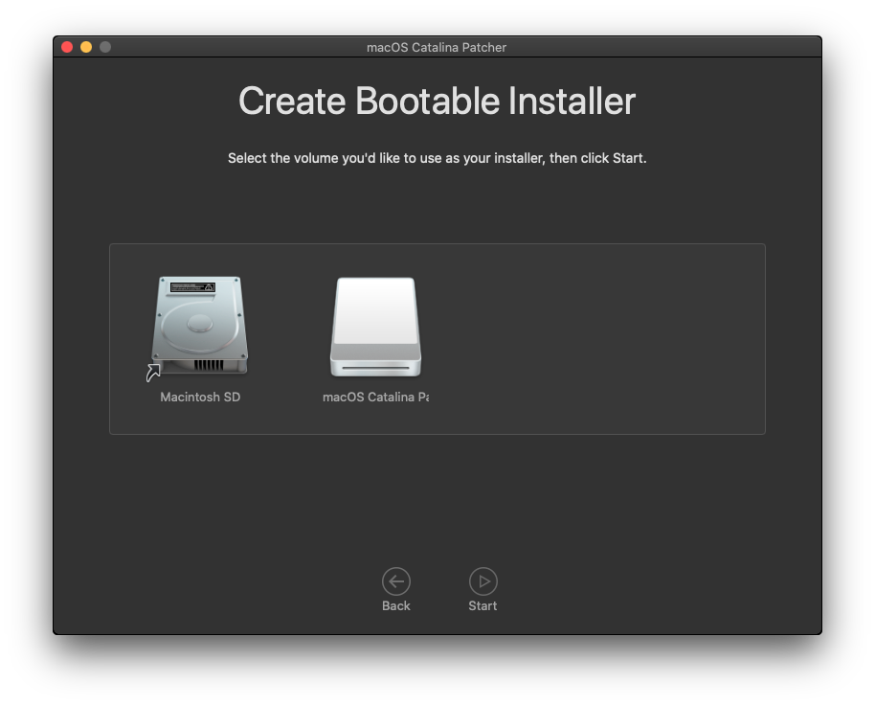Click the 'Select the volume' instruction text
The height and width of the screenshot is (705, 875).
click(x=437, y=158)
